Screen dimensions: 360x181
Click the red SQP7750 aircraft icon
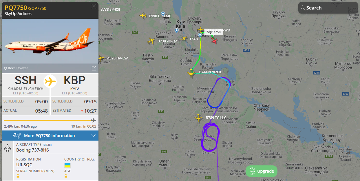[x=214, y=40]
